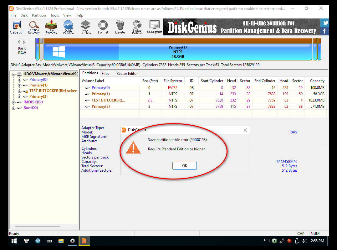Viewport: 337px width, 250px height.
Task: Open the Help menu
Action: [79, 15]
